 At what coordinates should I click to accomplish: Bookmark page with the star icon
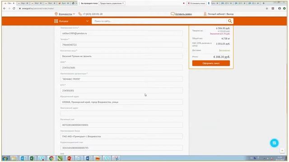coord(267,9)
